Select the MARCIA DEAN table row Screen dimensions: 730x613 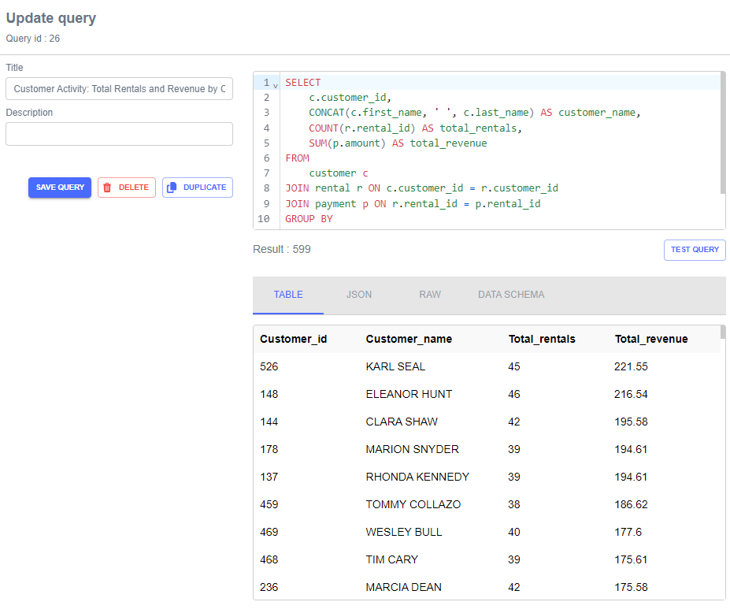403,587
